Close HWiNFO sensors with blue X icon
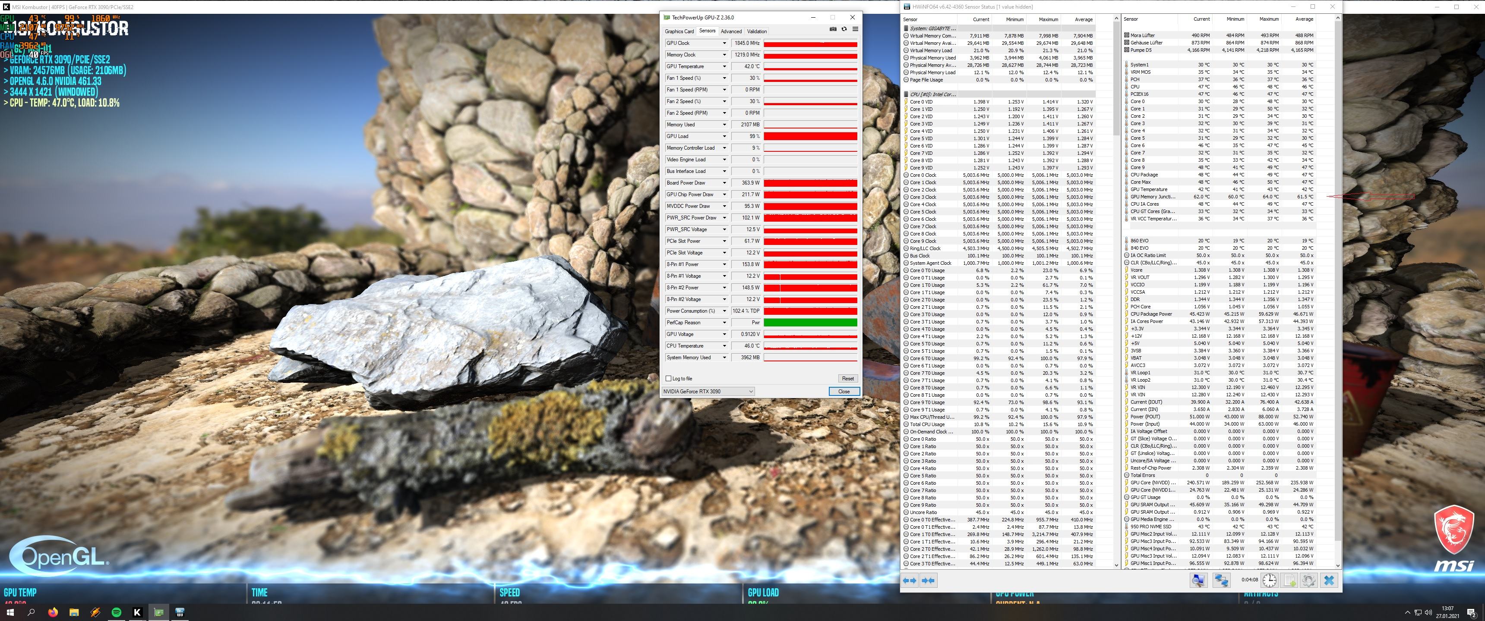 pyautogui.click(x=1329, y=580)
